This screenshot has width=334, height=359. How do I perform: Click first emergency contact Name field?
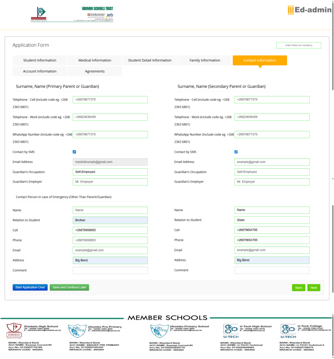tap(110, 210)
